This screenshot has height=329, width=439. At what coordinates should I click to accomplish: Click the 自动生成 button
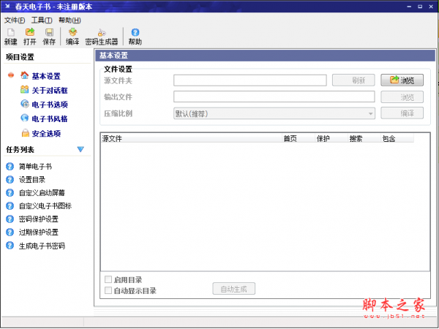234,289
